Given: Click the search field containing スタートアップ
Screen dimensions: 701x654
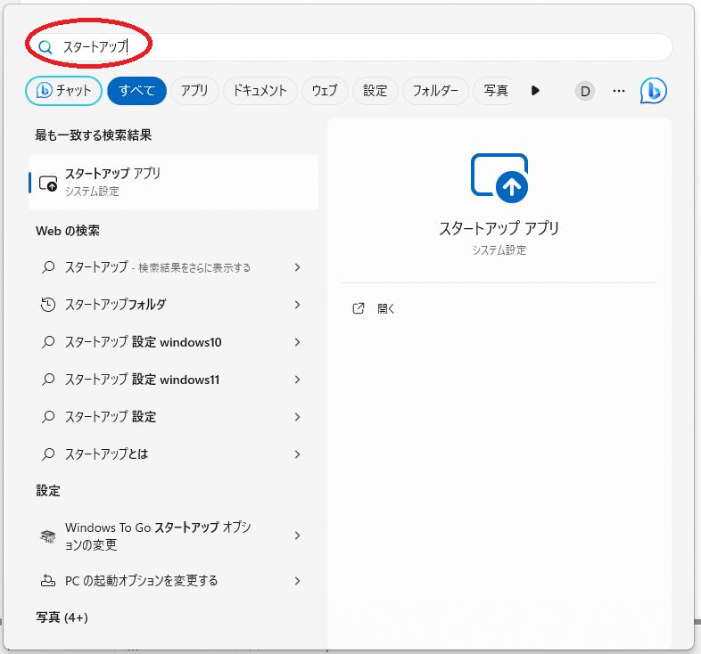Looking at the screenshot, I should [x=349, y=47].
